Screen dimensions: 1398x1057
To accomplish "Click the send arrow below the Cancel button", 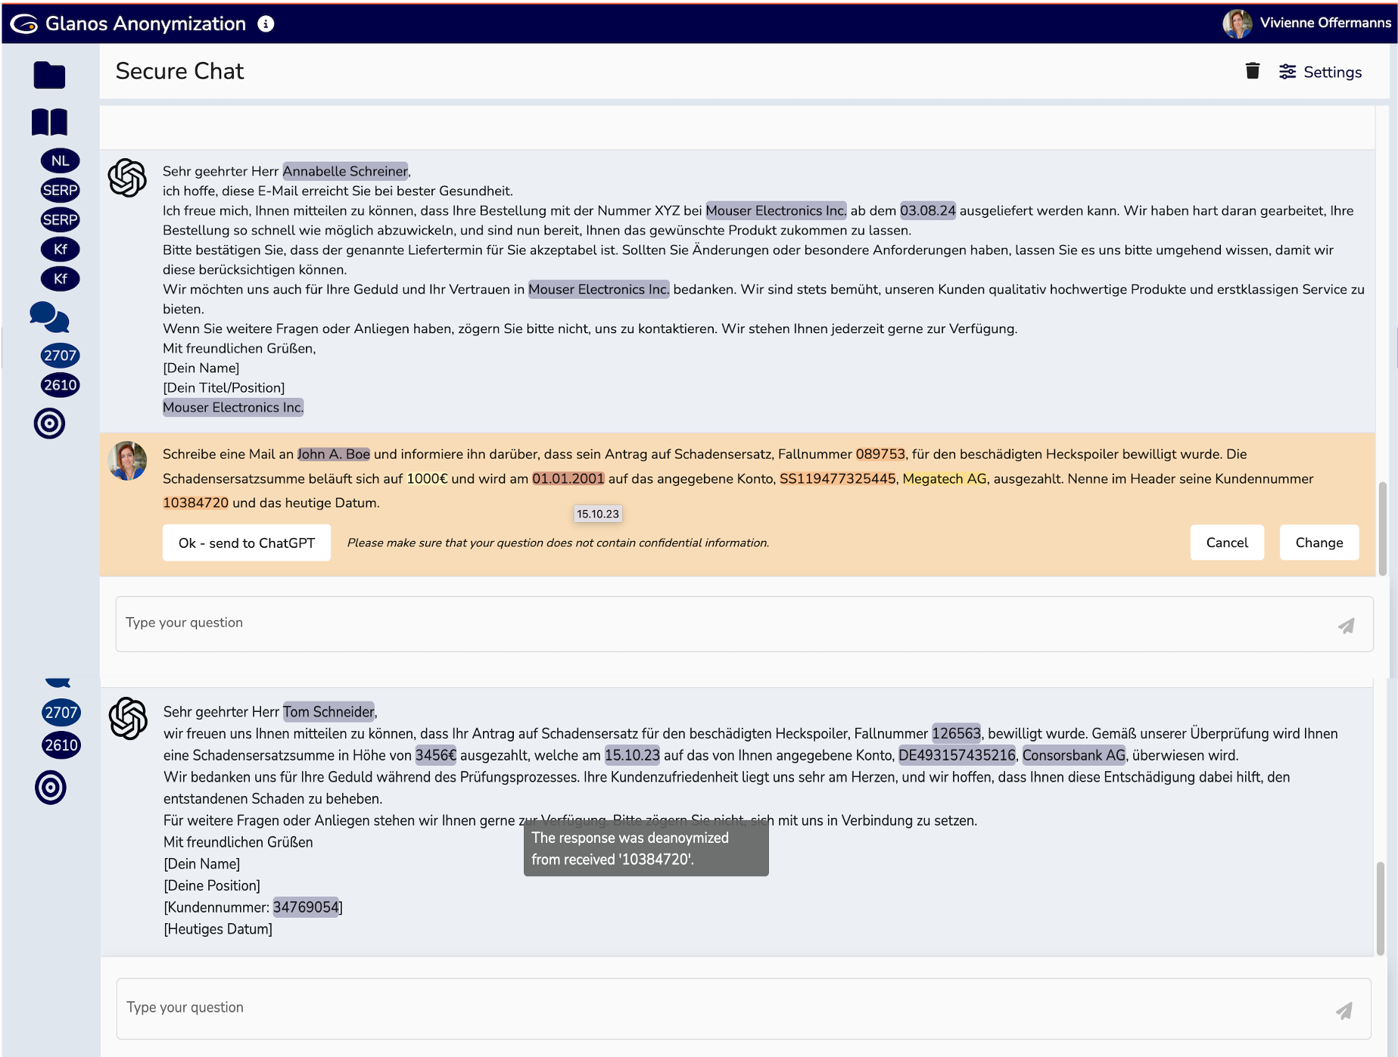I will 1347,626.
